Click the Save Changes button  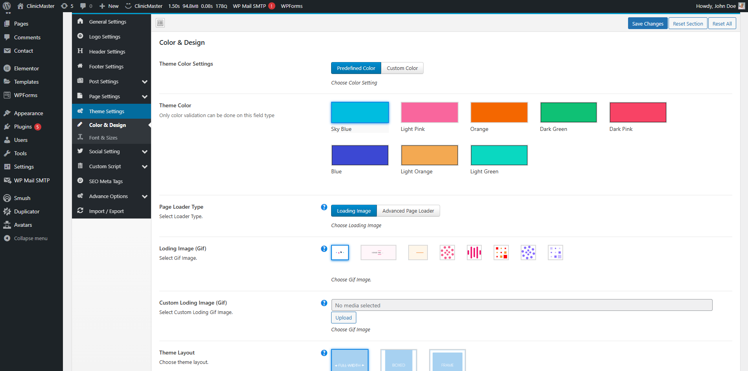[x=647, y=24]
